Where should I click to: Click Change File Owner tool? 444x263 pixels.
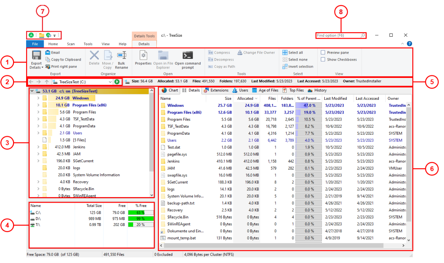coord(256,53)
